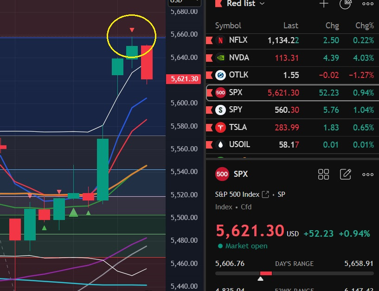
Task: Click the Market open status text
Action: (x=246, y=246)
